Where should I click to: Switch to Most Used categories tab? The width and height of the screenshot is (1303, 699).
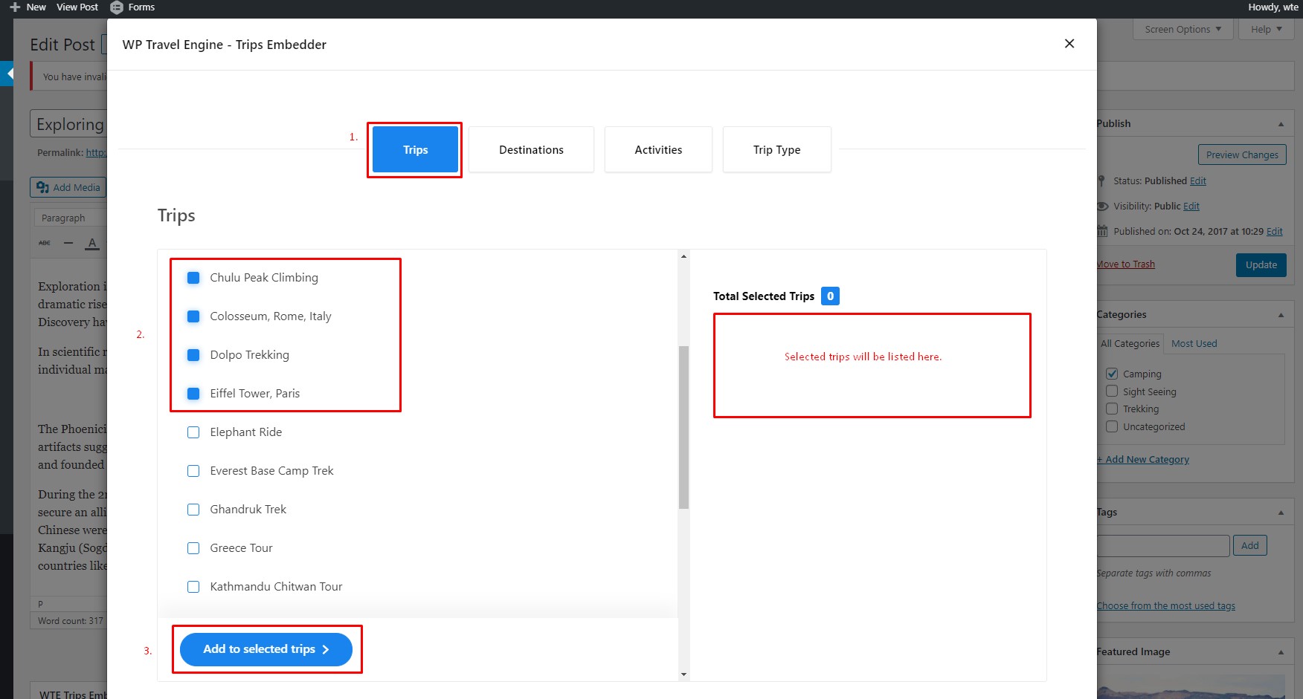coord(1194,344)
